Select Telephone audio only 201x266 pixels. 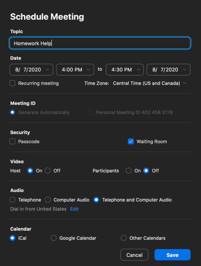pos(13,200)
